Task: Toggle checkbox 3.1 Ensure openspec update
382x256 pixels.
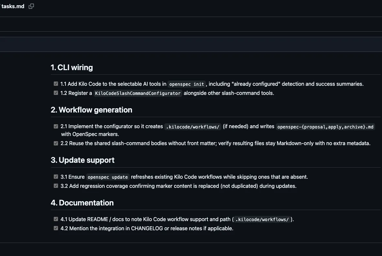Action: tap(56, 177)
